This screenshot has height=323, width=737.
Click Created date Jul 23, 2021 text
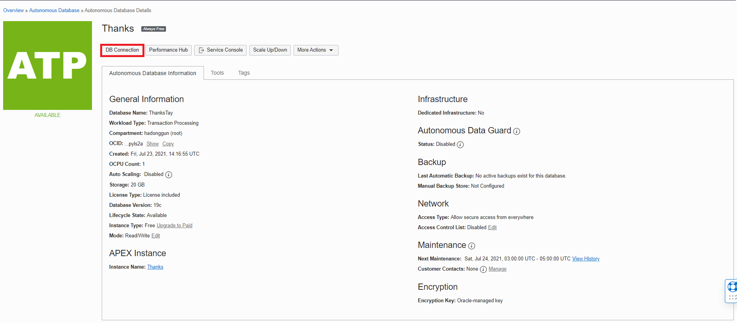[165, 154]
